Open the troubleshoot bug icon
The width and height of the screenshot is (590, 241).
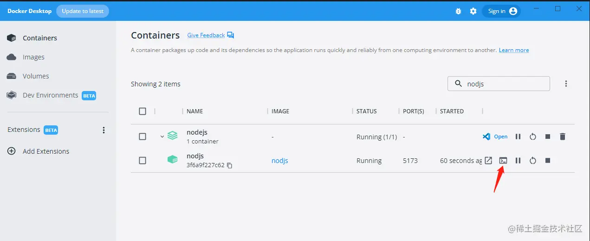(x=458, y=11)
